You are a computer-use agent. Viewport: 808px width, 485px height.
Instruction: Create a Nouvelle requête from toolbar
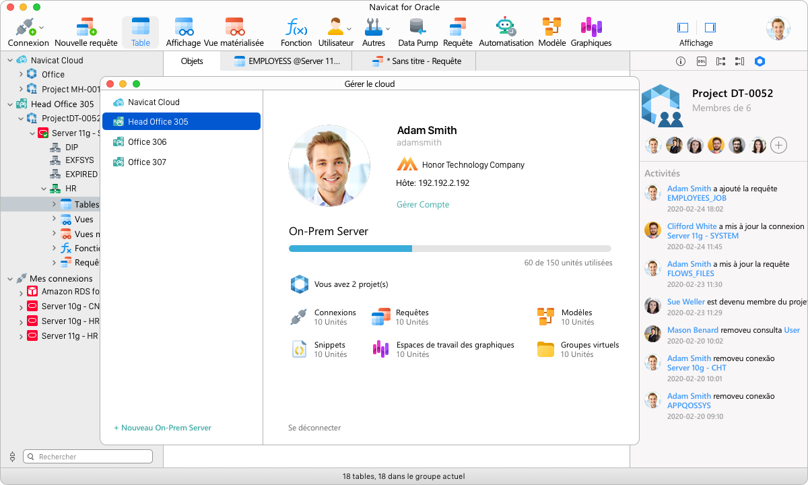pos(86,32)
